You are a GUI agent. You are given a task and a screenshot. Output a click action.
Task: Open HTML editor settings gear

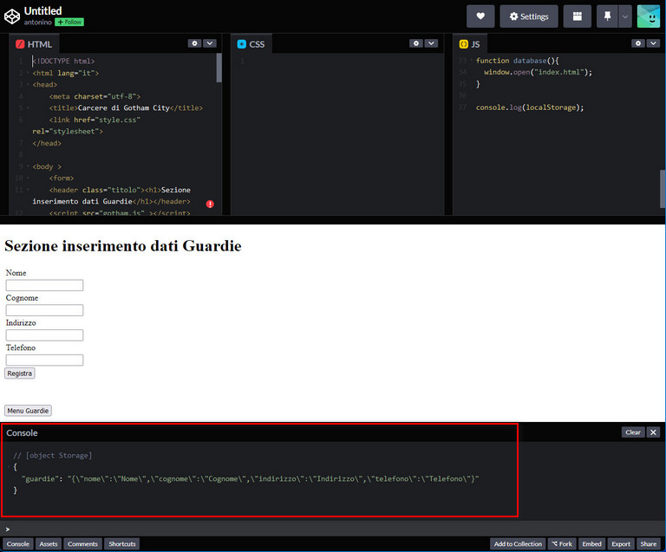[194, 43]
